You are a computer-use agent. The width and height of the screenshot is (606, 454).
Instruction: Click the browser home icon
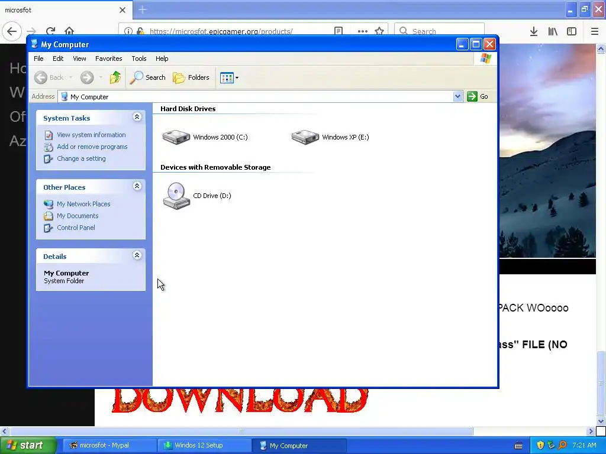[x=69, y=31]
